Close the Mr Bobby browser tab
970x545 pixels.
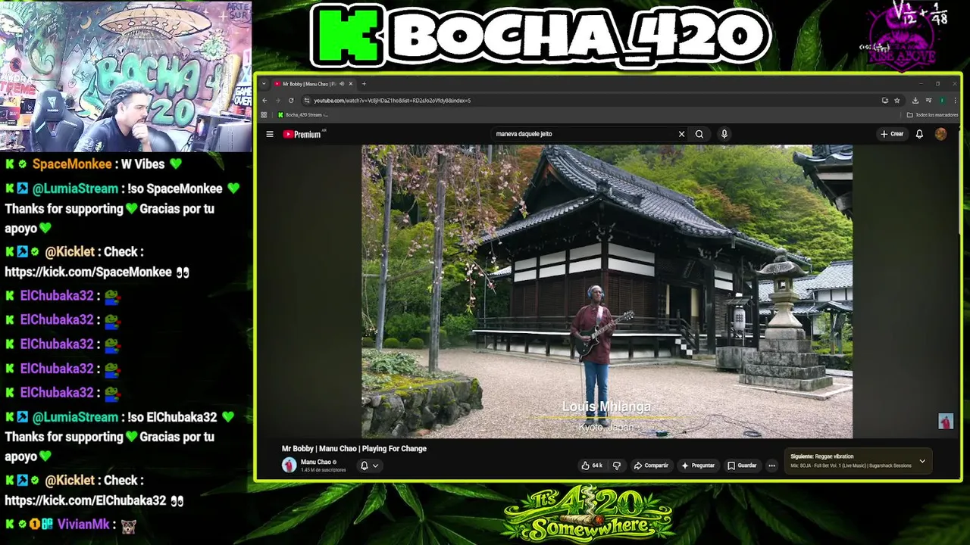[x=351, y=84]
